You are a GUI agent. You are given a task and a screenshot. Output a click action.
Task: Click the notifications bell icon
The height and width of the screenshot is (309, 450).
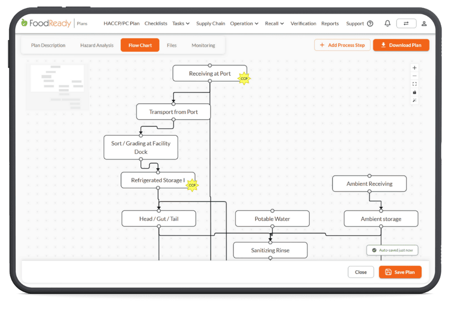[388, 23]
